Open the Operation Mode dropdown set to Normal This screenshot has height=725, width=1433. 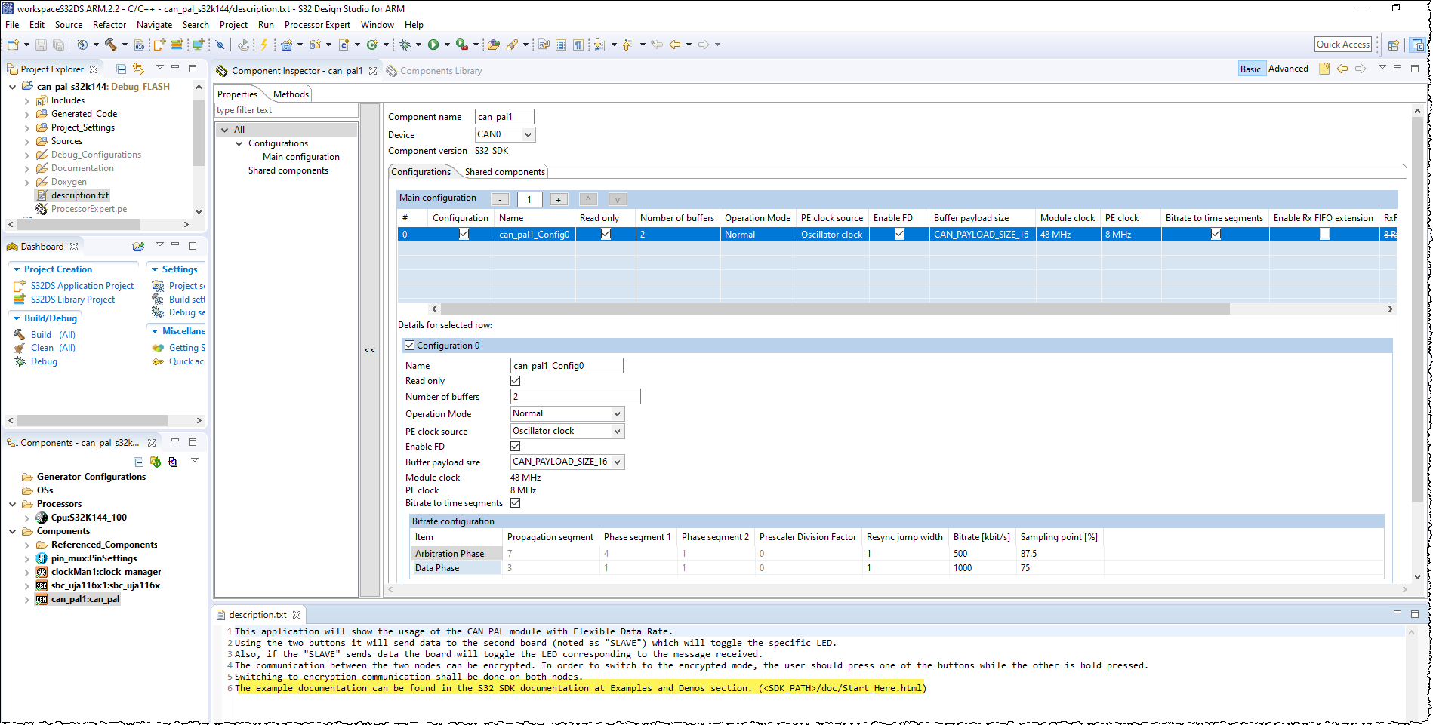(618, 413)
